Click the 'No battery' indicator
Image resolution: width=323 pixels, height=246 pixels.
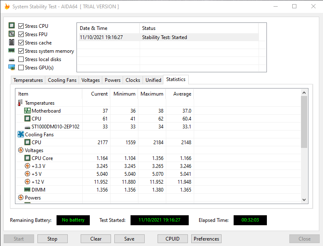[x=73, y=220]
